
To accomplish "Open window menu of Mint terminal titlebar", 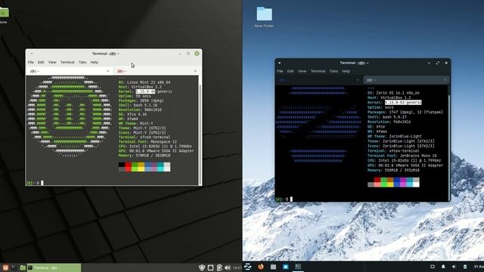I will coord(32,54).
